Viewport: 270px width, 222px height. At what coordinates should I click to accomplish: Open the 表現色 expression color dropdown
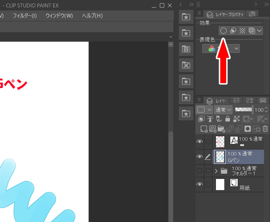221,49
